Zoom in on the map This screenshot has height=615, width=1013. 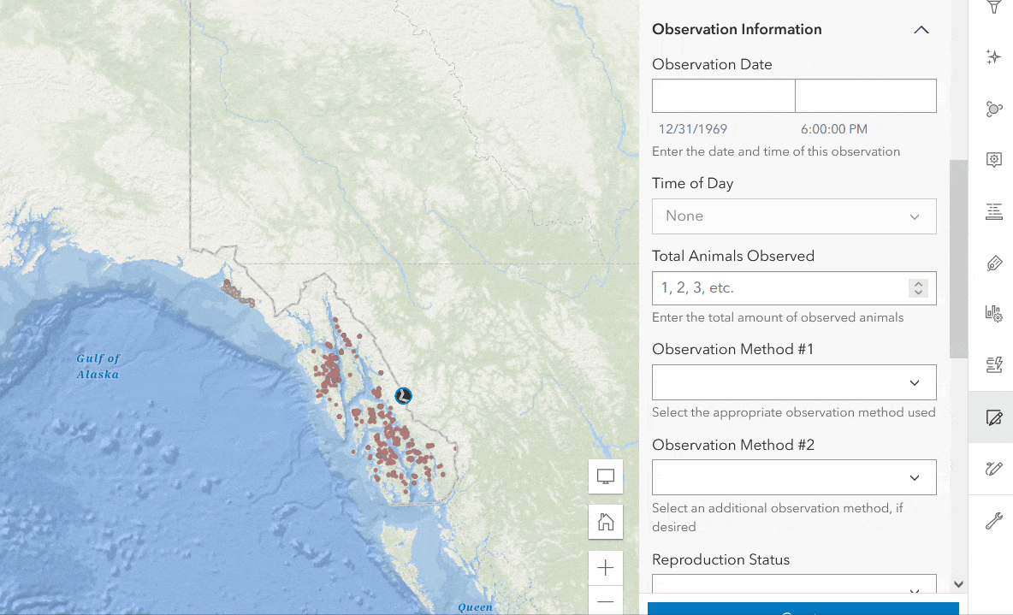(606, 568)
